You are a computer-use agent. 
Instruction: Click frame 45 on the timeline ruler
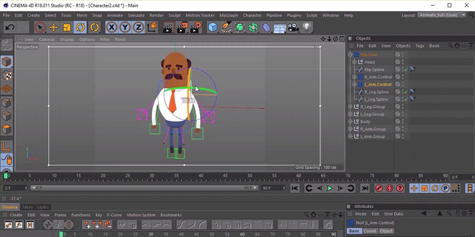[225, 175]
